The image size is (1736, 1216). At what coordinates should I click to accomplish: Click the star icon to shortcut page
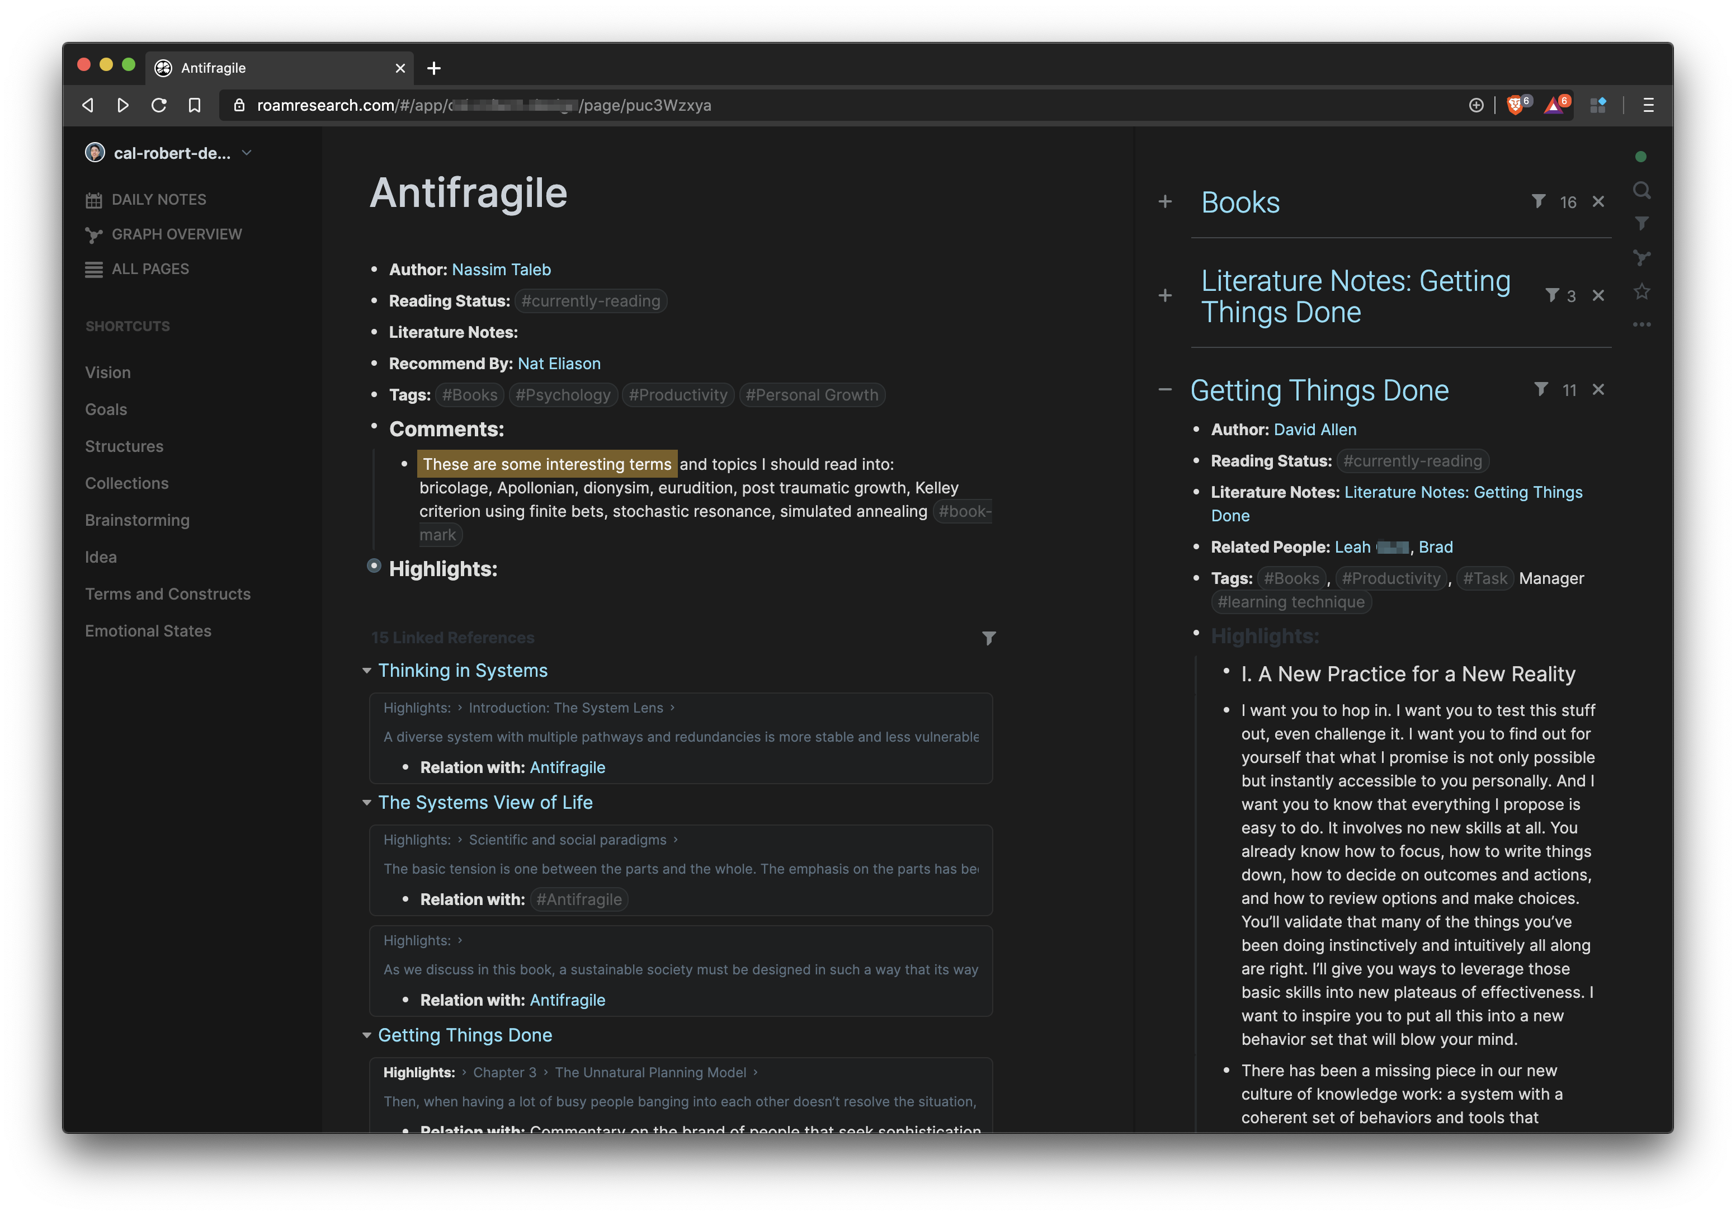(1641, 292)
